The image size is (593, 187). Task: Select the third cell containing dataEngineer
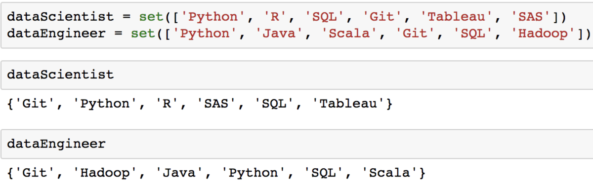click(296, 144)
